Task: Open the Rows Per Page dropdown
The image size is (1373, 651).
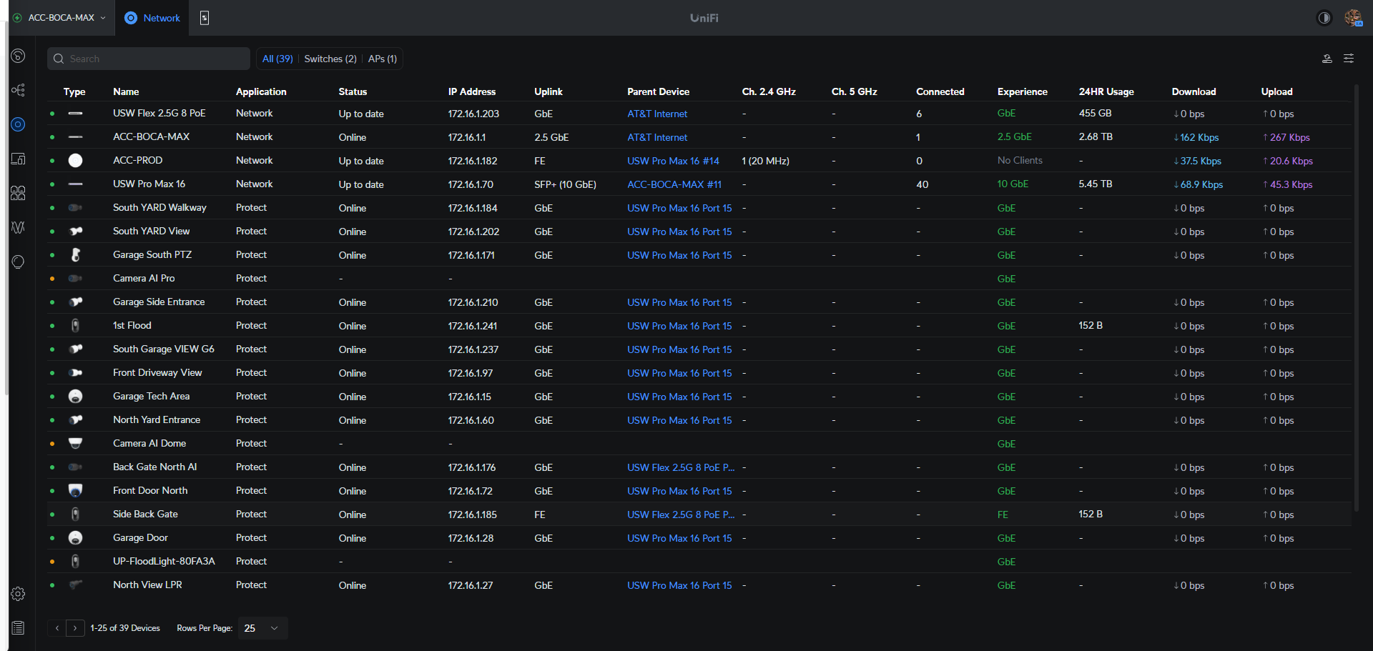Action: 262,628
